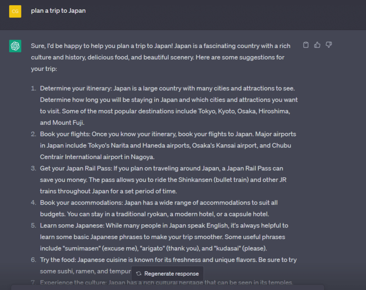The width and height of the screenshot is (366, 290).
Task: Select the "Try the food" list item
Action: pos(164,265)
